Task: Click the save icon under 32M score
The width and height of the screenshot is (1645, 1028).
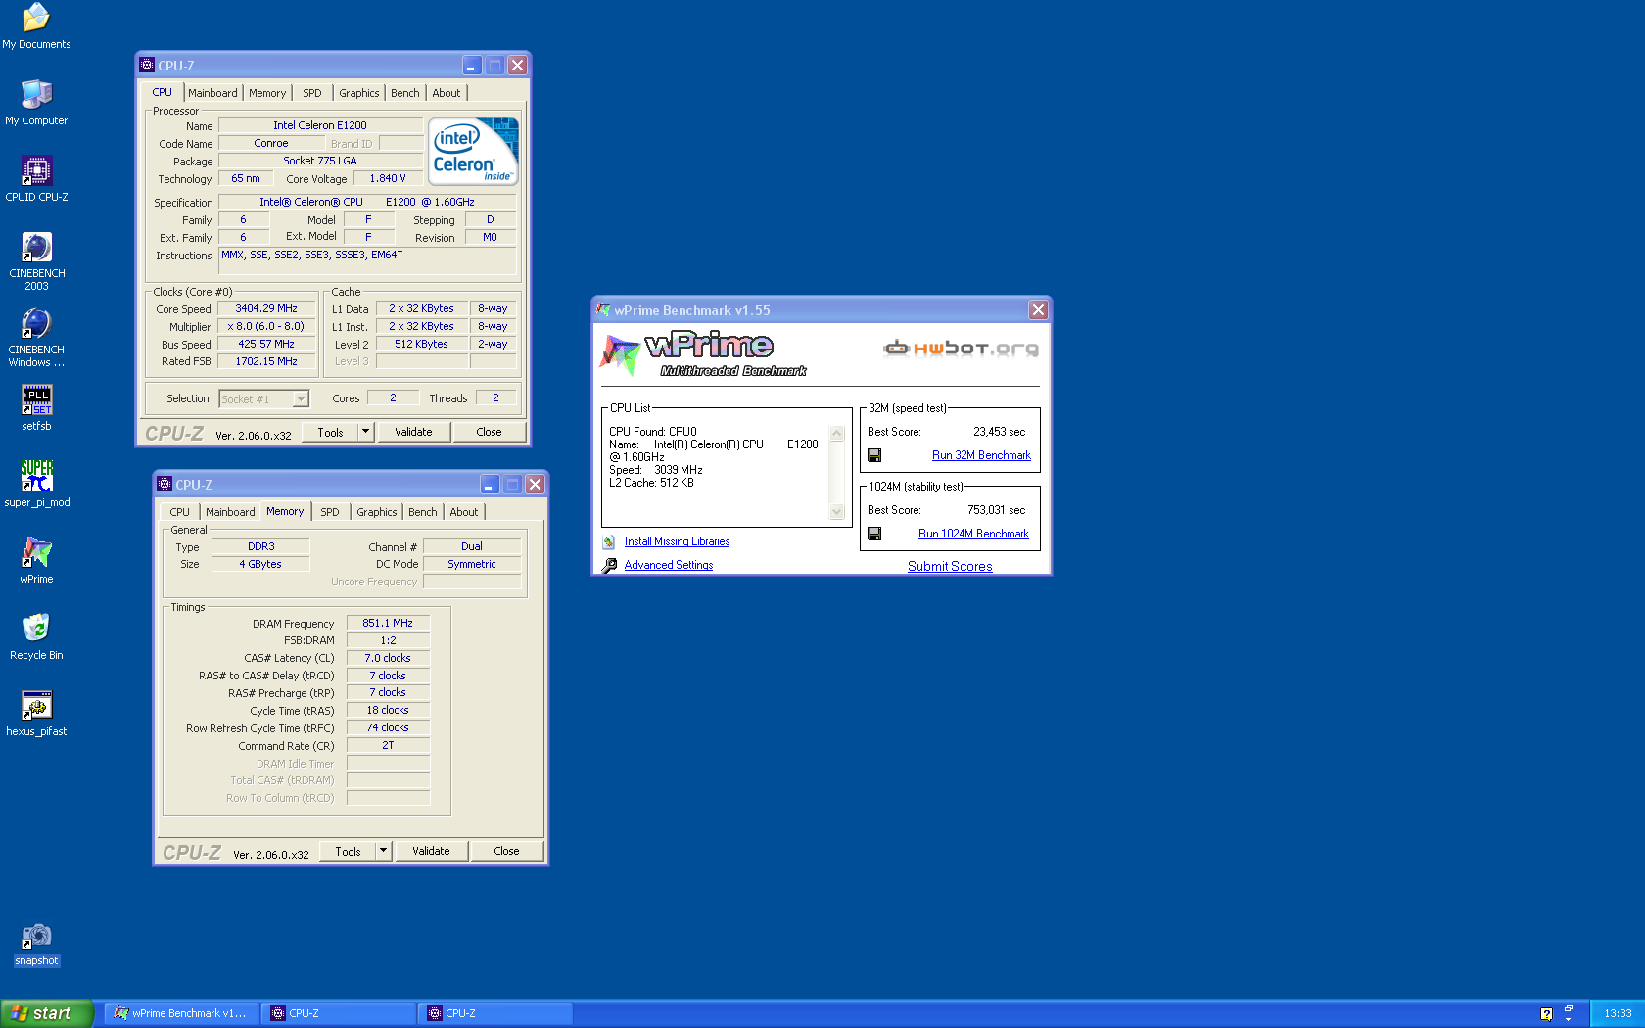Action: coord(874,455)
